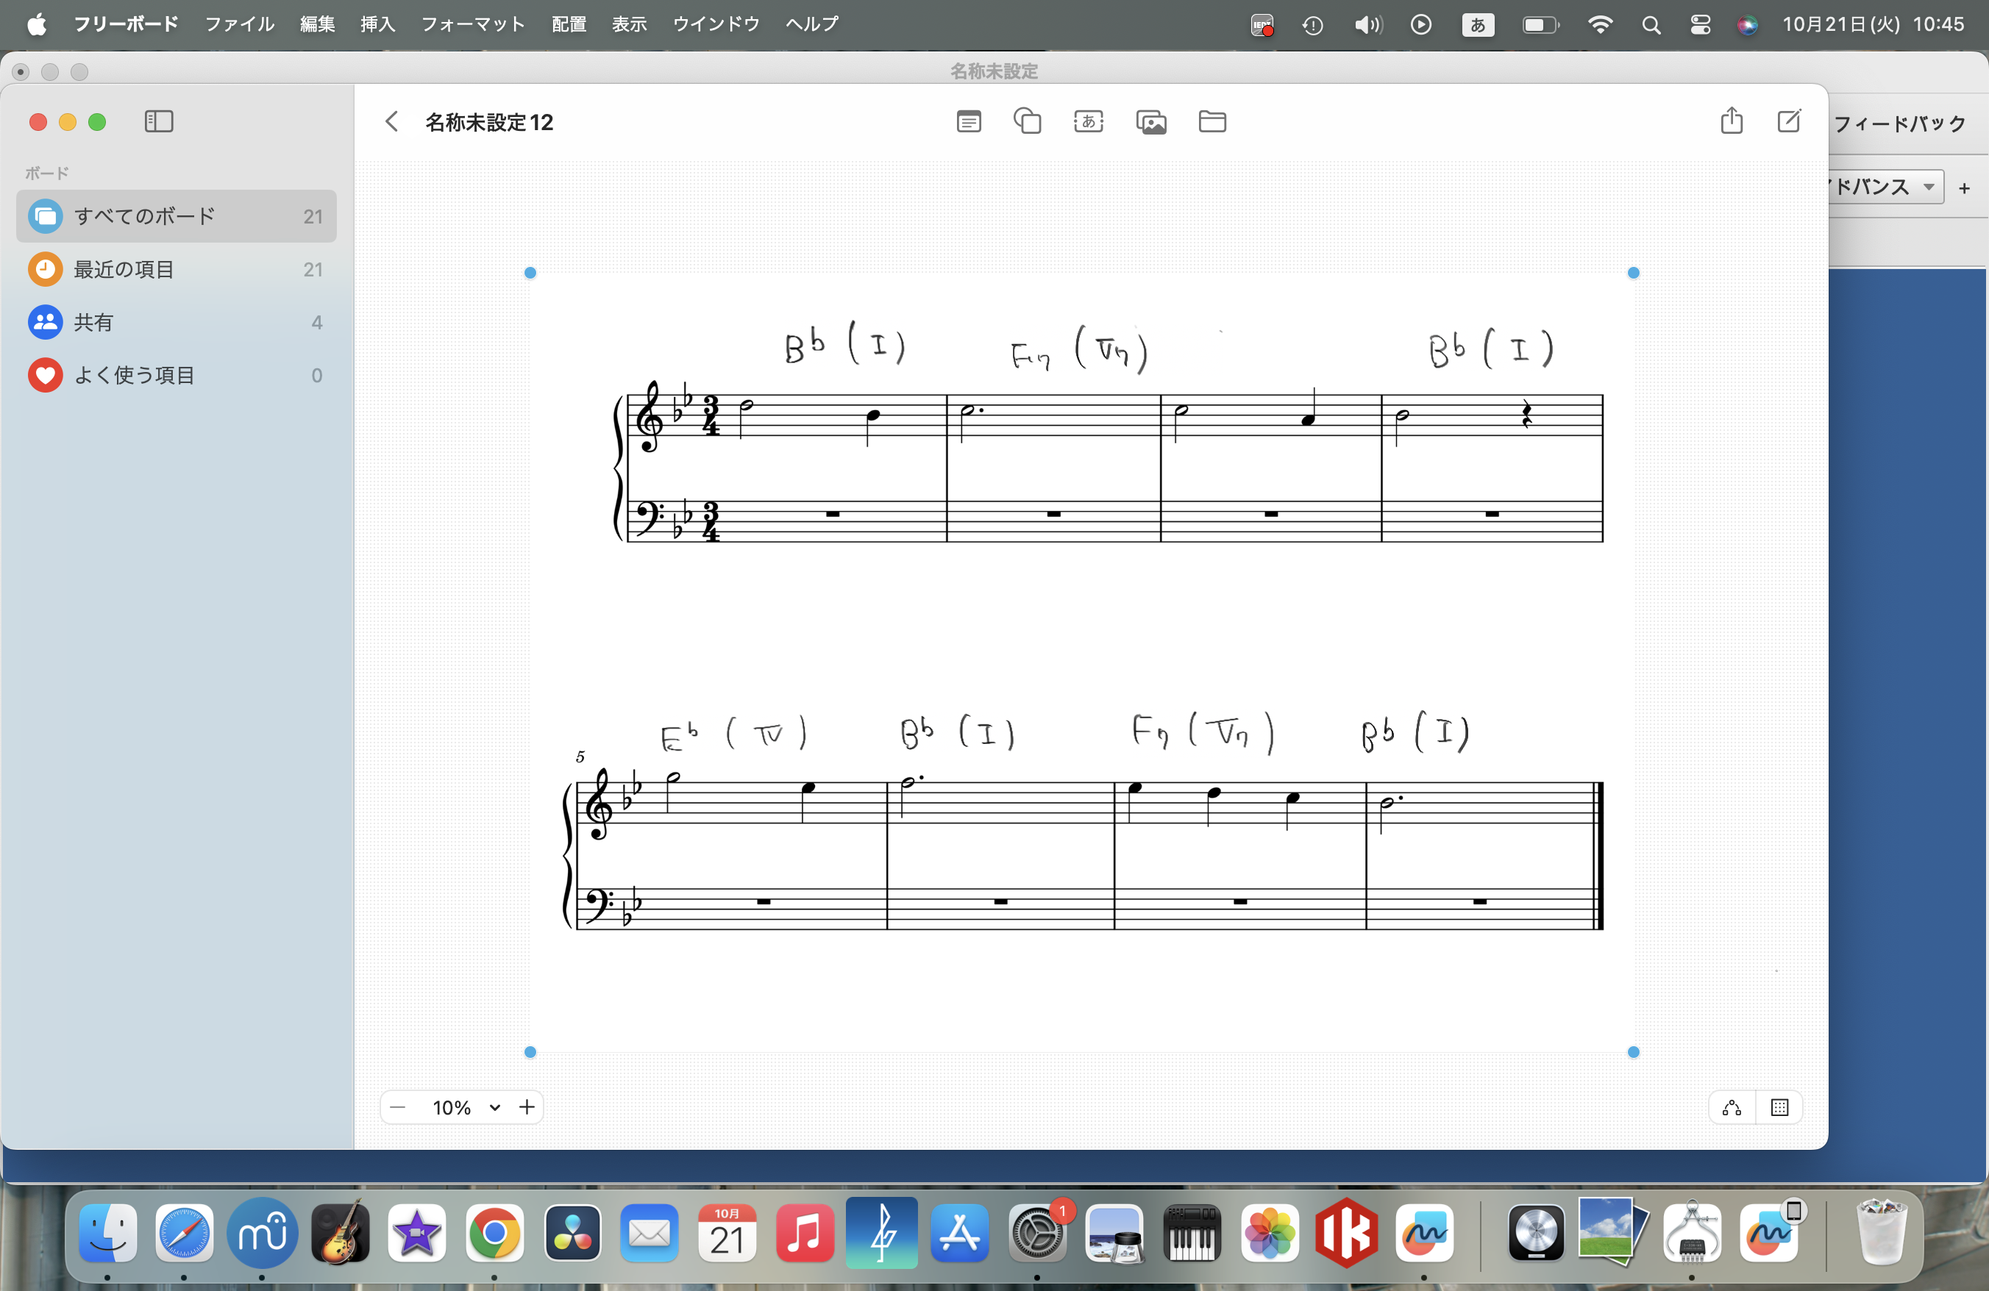1989x1291 pixels.
Task: Insert a sticky note from toolbar
Action: tap(969, 122)
